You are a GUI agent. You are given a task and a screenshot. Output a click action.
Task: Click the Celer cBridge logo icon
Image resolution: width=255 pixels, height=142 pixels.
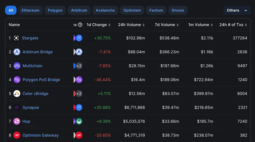pyautogui.click(x=17, y=94)
